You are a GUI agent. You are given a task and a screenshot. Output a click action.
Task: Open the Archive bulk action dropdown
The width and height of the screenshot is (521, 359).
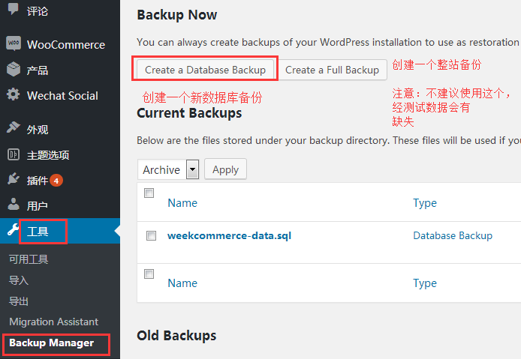(x=168, y=169)
